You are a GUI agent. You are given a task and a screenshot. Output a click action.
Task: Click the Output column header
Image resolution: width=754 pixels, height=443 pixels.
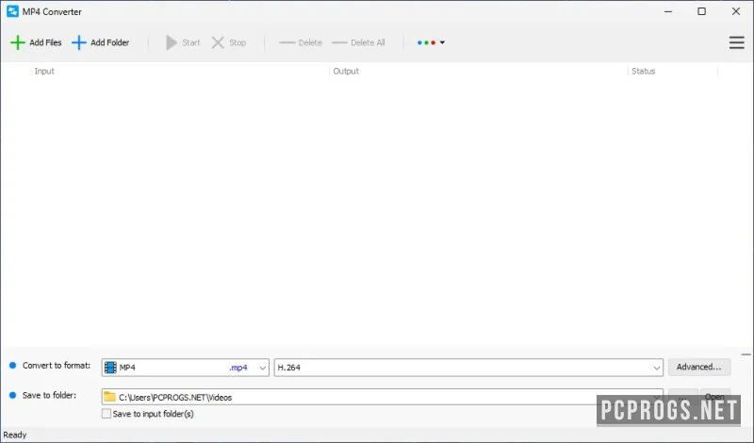pos(346,71)
